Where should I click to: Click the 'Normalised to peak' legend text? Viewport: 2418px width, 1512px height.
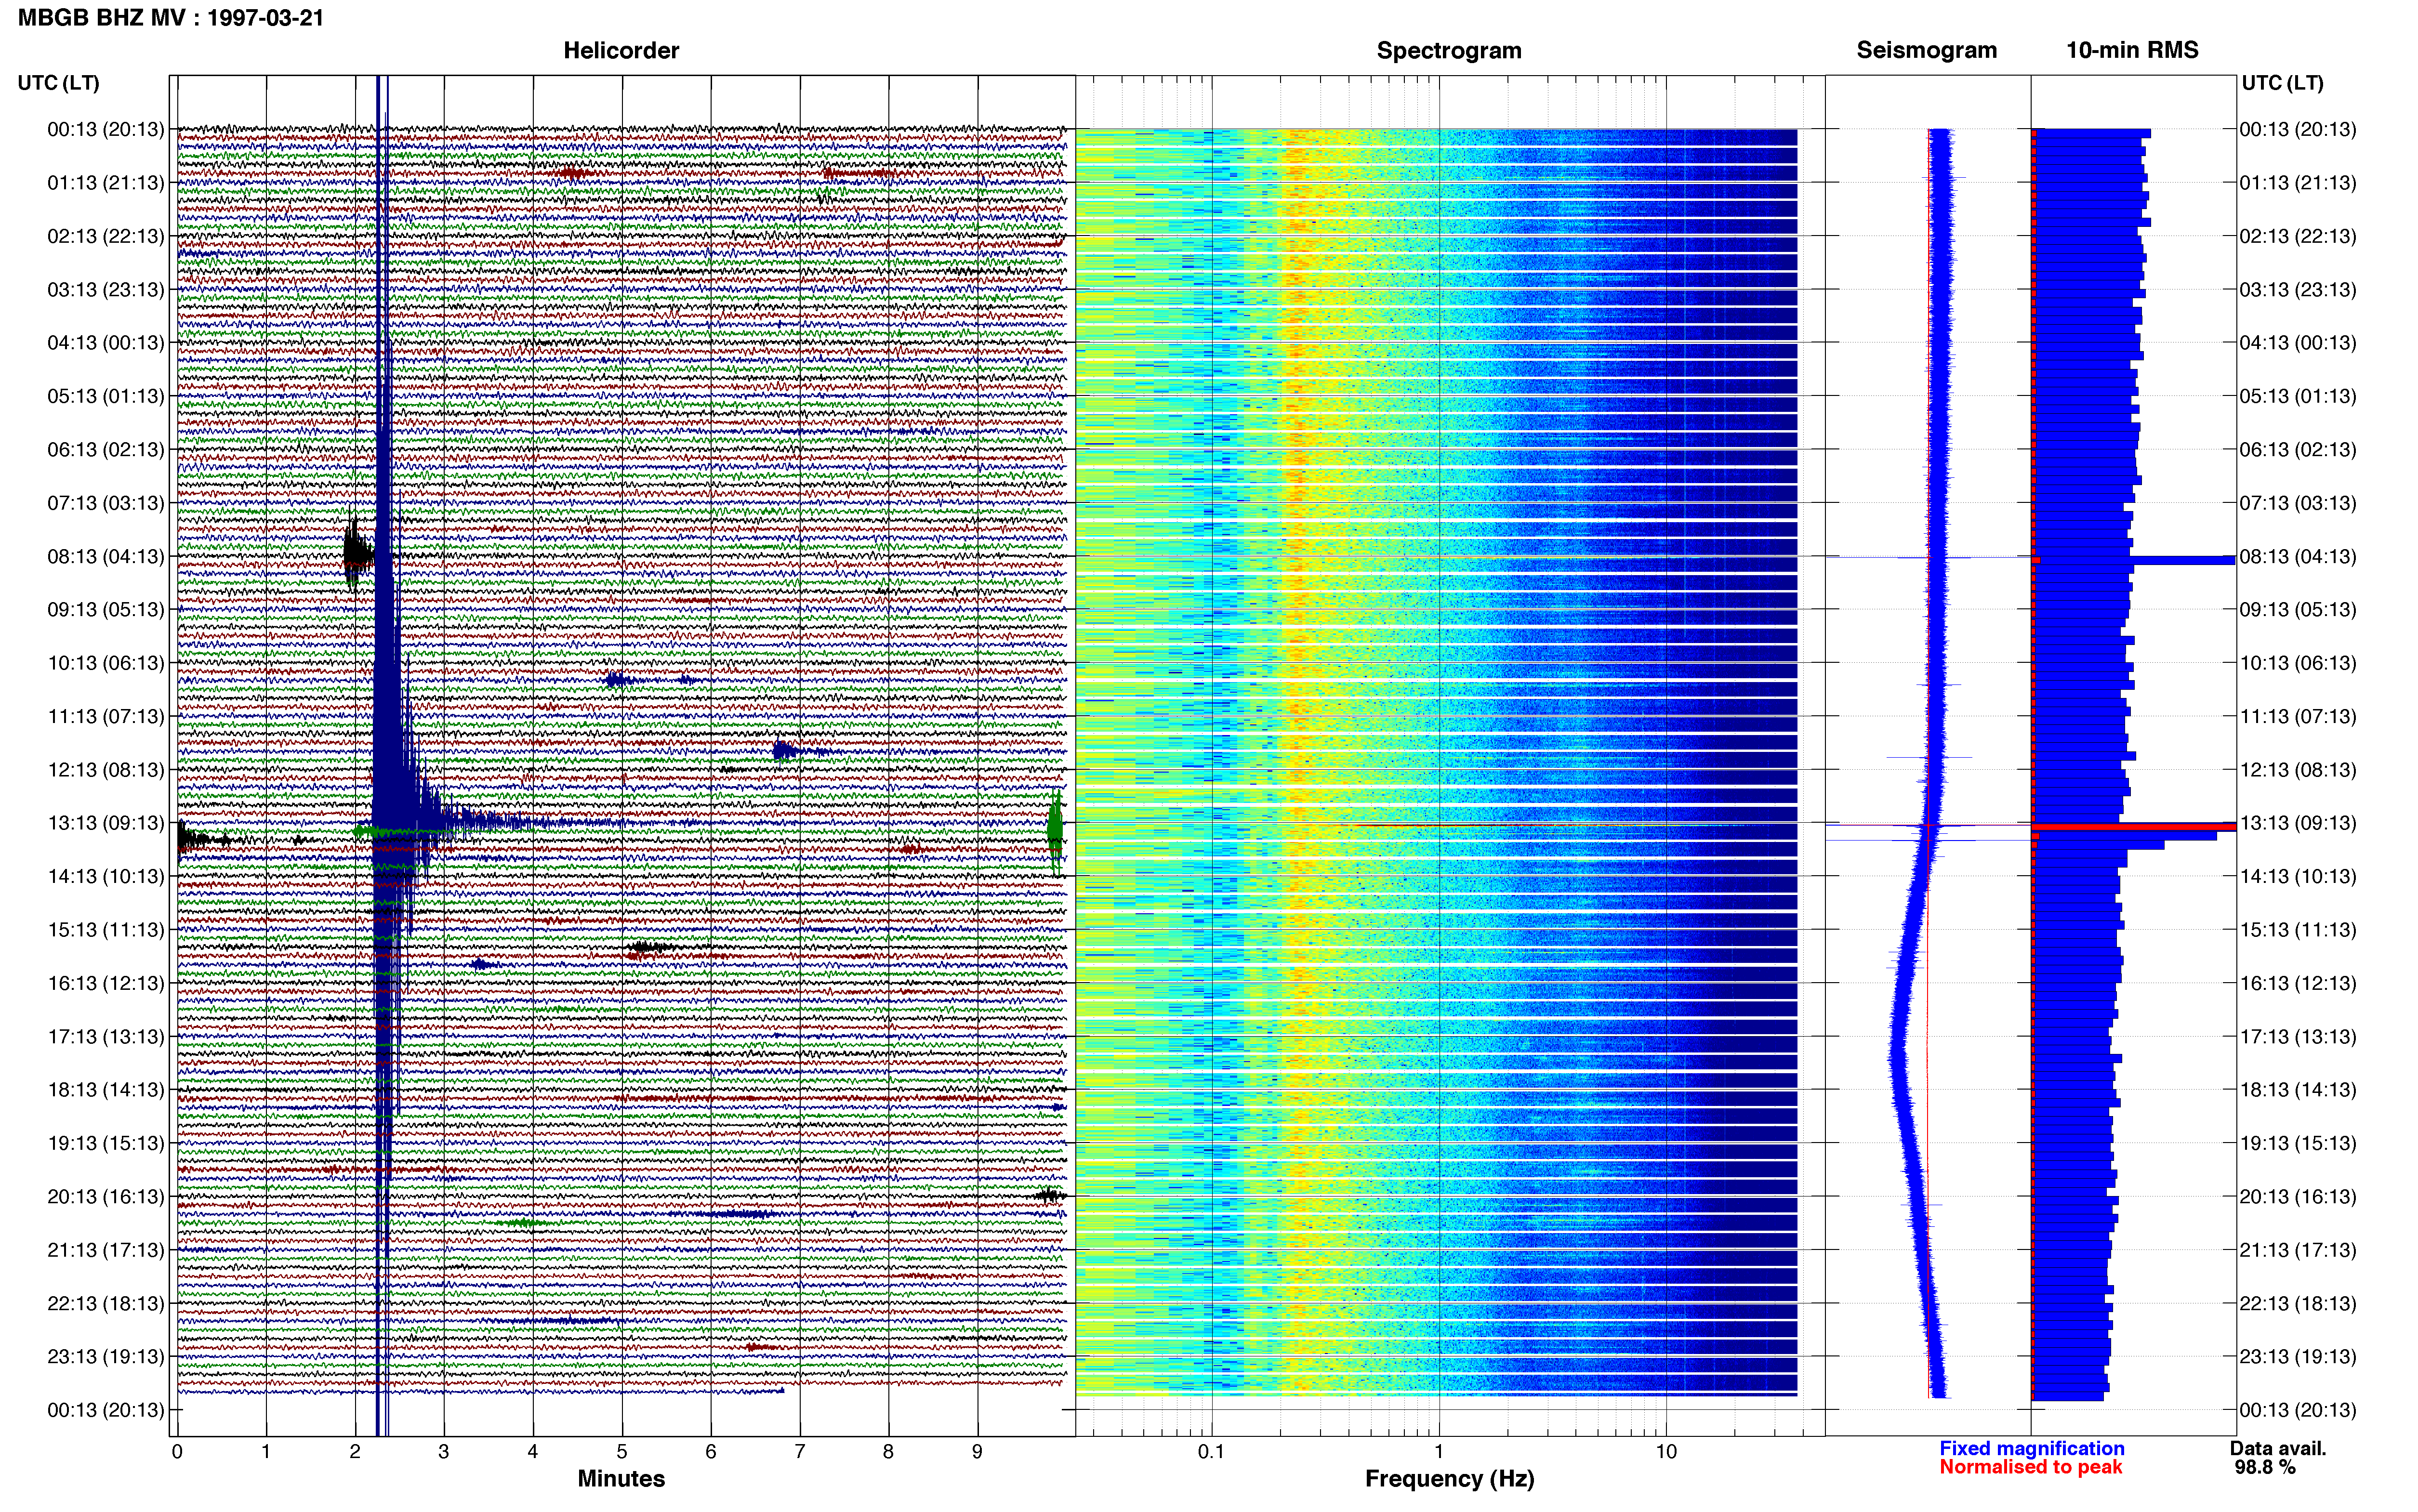[2030, 1467]
